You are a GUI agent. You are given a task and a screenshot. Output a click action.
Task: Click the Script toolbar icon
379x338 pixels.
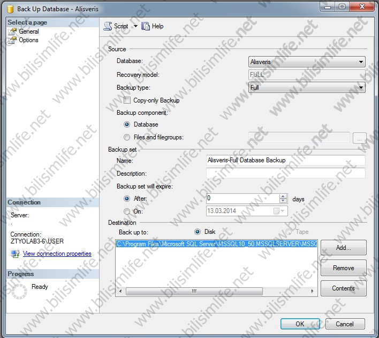click(x=108, y=26)
